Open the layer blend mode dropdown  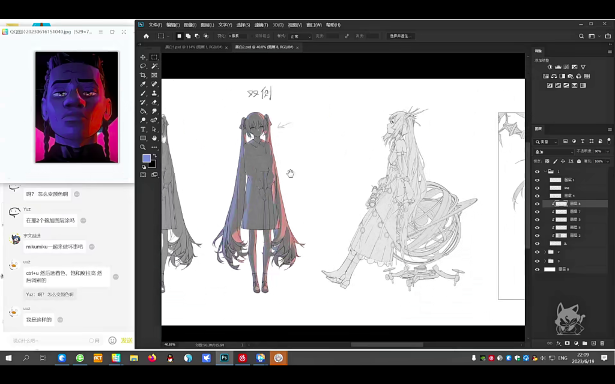[553, 151]
